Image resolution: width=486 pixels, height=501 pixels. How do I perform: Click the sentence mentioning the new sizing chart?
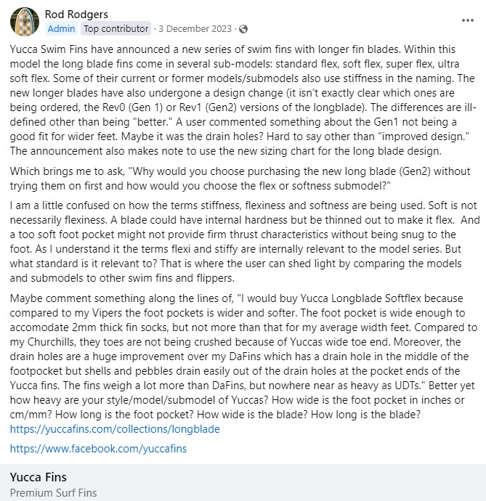click(x=218, y=150)
